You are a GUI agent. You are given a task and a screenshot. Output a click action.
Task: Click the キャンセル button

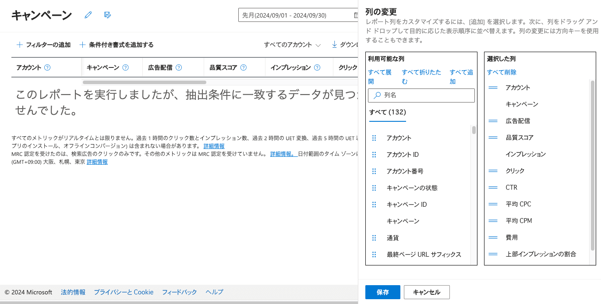427,292
